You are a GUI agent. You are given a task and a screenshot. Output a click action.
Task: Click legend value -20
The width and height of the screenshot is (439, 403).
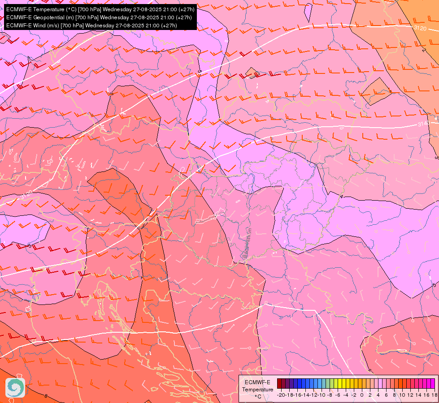point(281,395)
